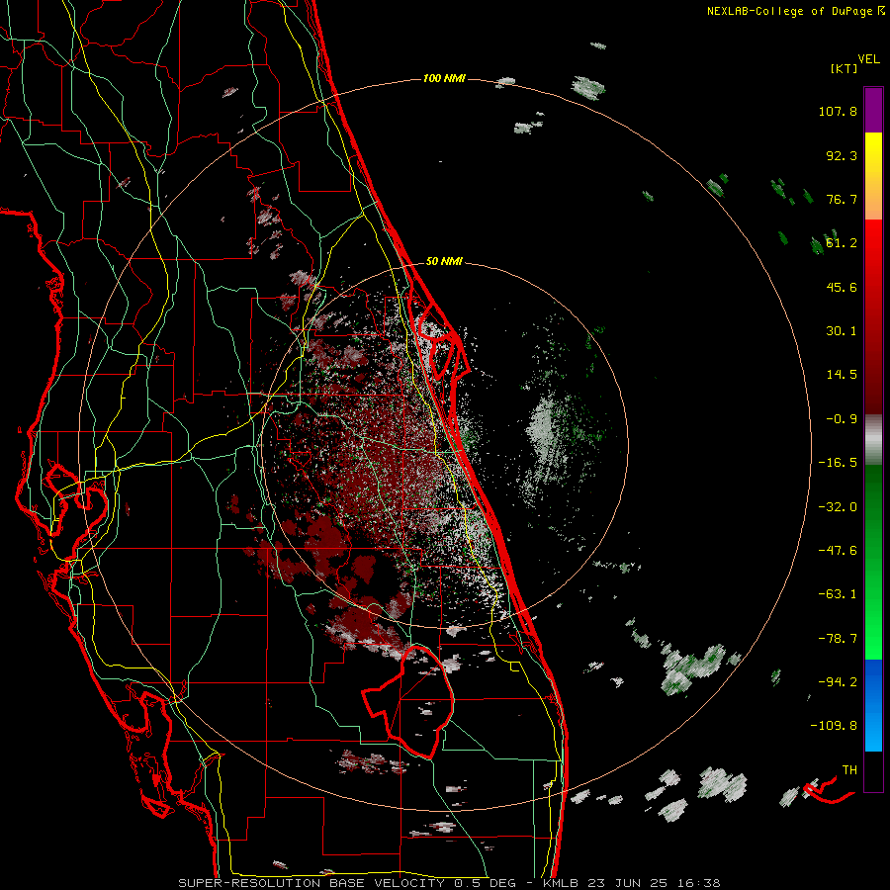Click the Super-Resolution Base Velocity caption
The width and height of the screenshot is (890, 890).
450,883
